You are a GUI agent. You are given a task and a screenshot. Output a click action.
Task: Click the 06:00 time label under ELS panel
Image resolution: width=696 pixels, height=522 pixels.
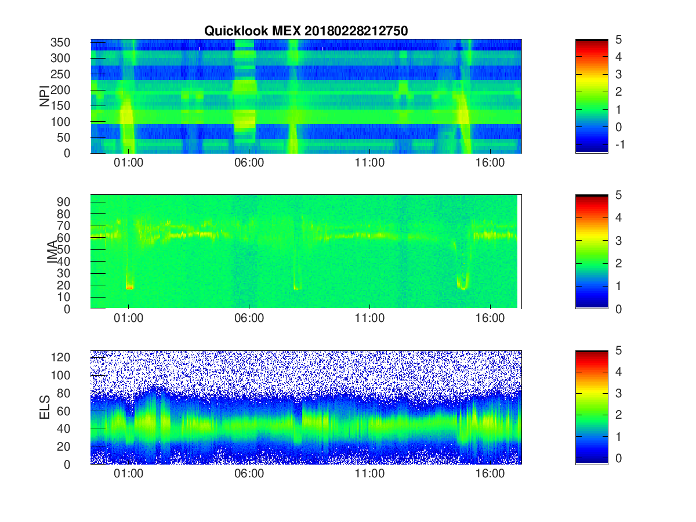point(249,474)
